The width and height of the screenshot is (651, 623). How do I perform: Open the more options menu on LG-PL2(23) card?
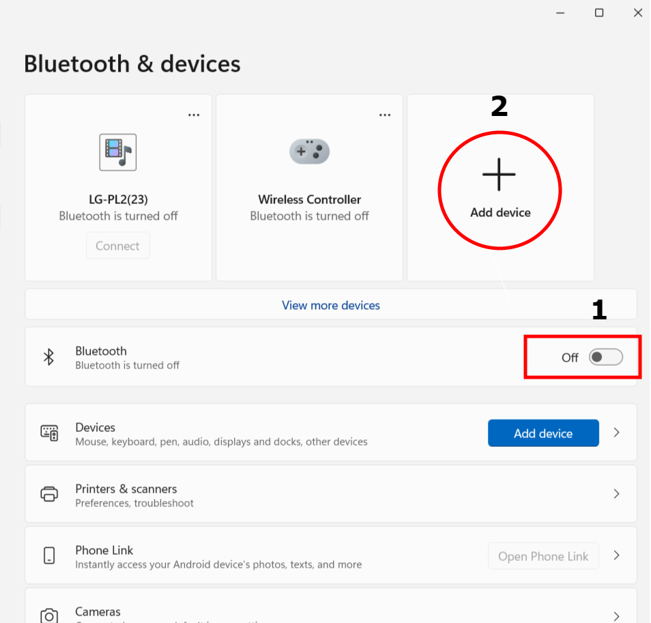(194, 114)
